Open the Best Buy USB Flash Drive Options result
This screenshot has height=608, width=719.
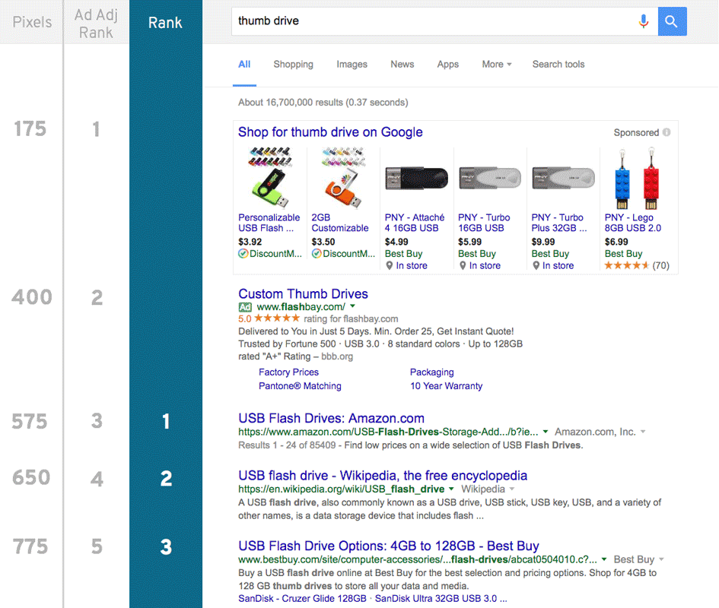(x=389, y=546)
